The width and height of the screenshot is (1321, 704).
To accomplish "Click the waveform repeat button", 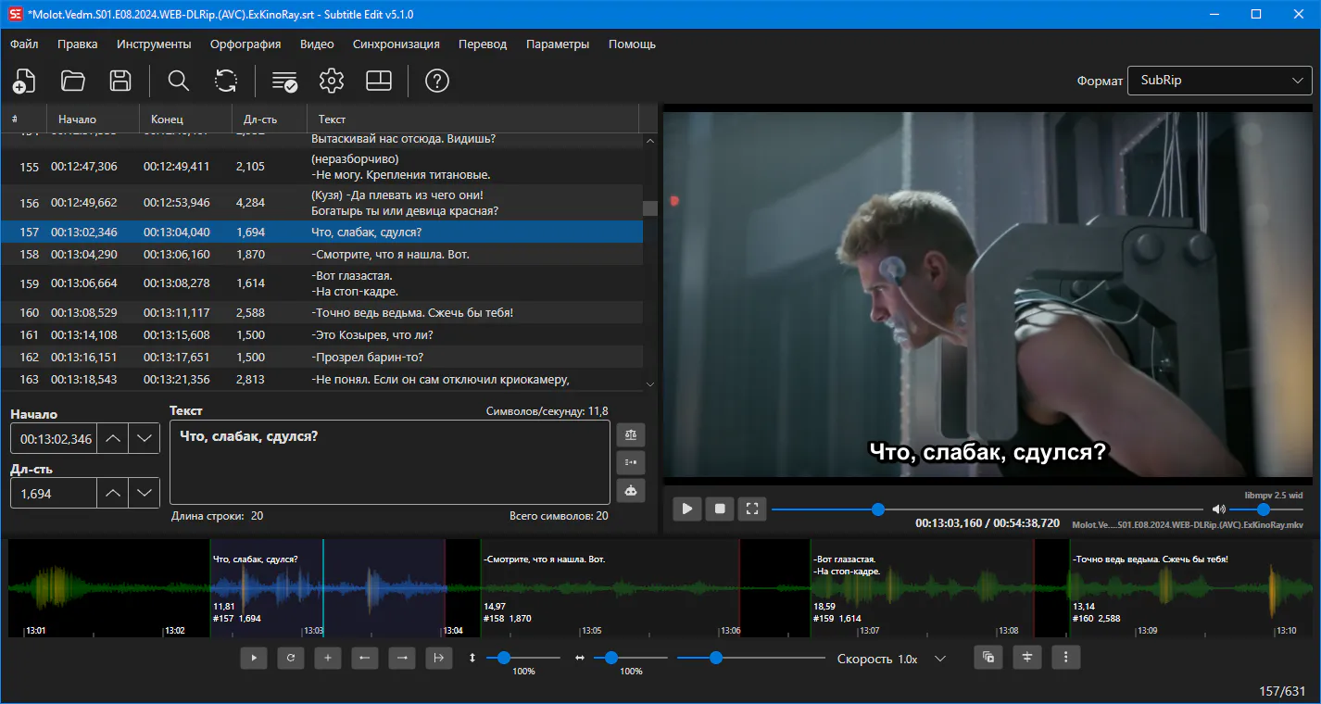I will [x=291, y=658].
